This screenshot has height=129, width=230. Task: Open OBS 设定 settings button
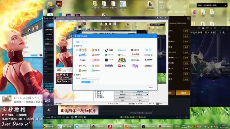[x=123, y=91]
